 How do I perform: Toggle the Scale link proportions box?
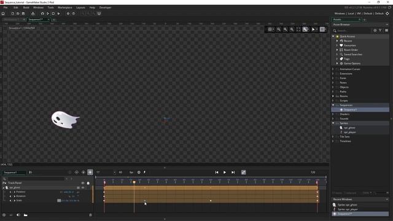pos(59,201)
